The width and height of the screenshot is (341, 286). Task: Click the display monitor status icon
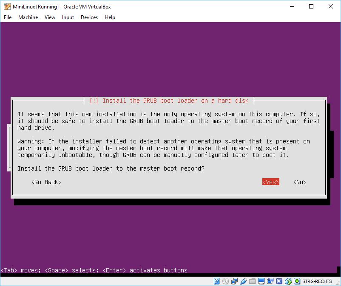click(x=261, y=281)
